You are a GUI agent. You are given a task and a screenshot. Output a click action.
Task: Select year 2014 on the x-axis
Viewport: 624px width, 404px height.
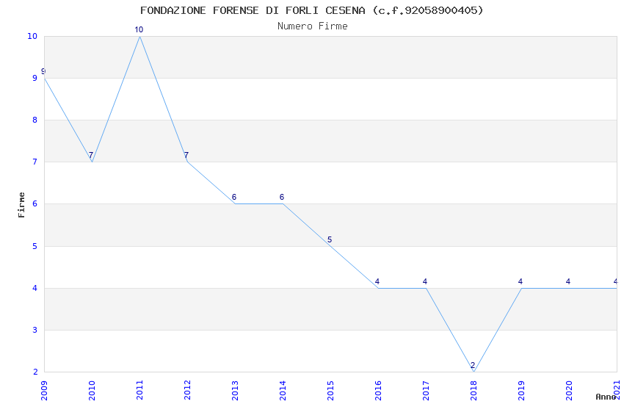[x=283, y=391]
